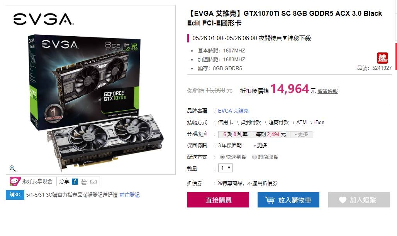The height and width of the screenshot is (236, 397).
Task: Click the EVGA logo above product image
Action: tap(44, 19)
